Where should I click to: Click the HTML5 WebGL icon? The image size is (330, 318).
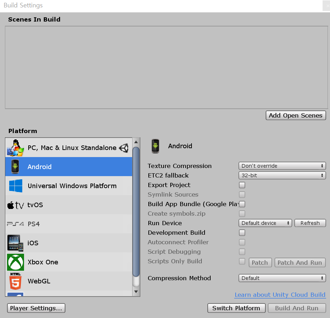click(x=15, y=281)
